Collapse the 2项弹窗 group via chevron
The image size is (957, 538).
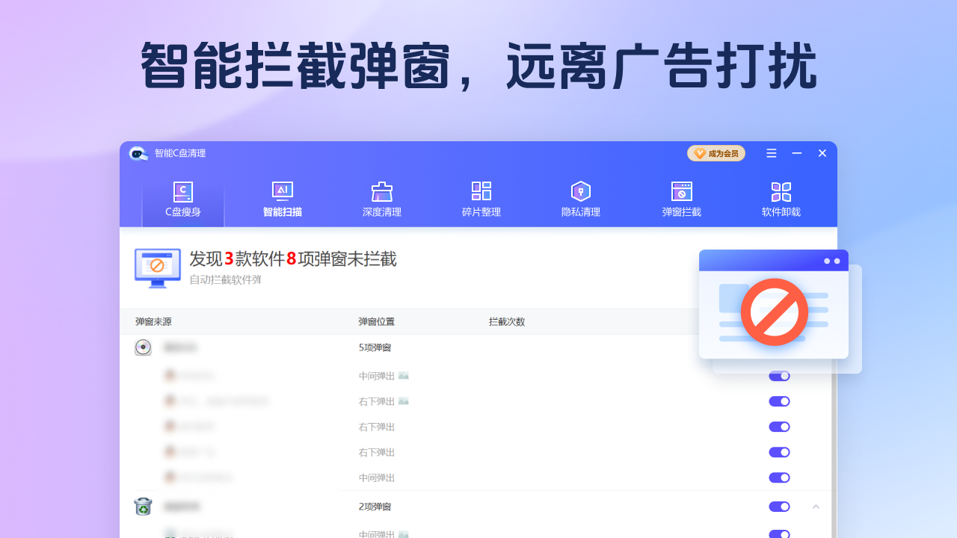tap(816, 506)
